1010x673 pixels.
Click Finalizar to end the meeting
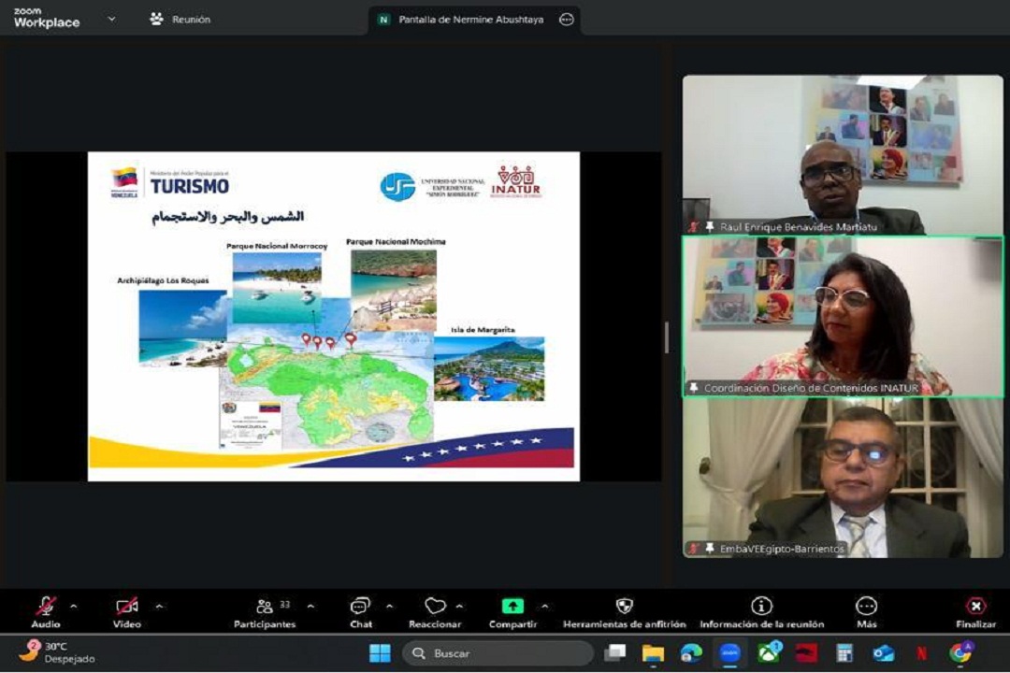pyautogui.click(x=975, y=607)
